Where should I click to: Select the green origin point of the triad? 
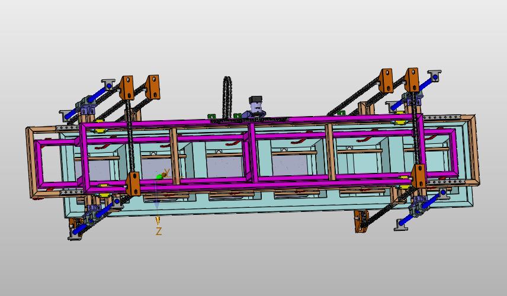[159, 176]
